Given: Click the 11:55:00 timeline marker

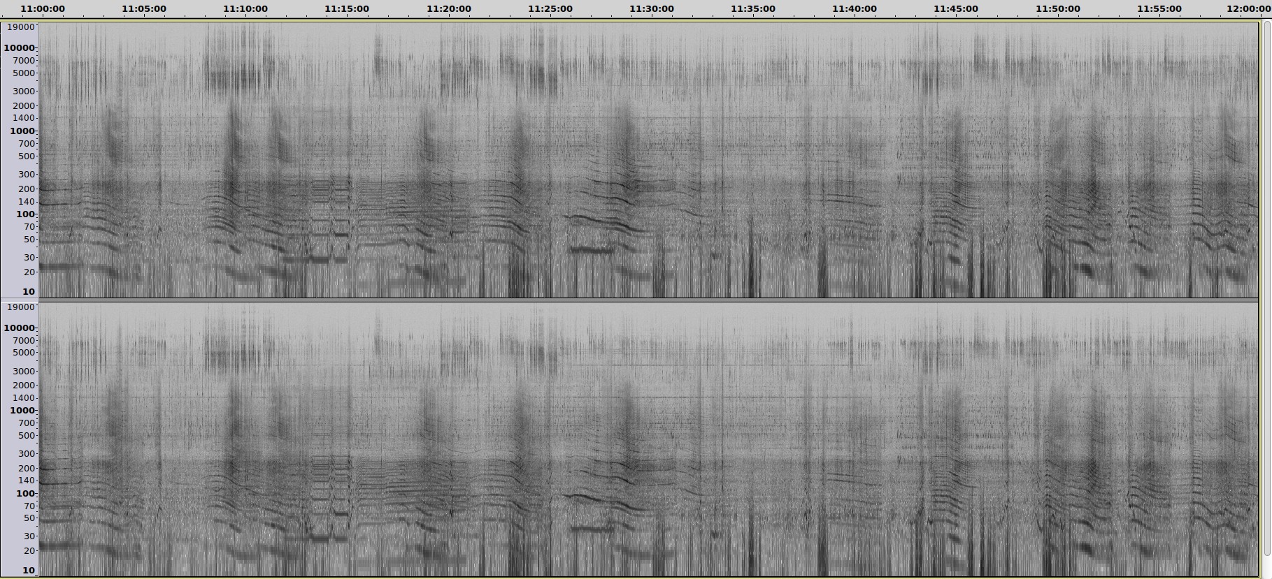Looking at the screenshot, I should (1159, 9).
